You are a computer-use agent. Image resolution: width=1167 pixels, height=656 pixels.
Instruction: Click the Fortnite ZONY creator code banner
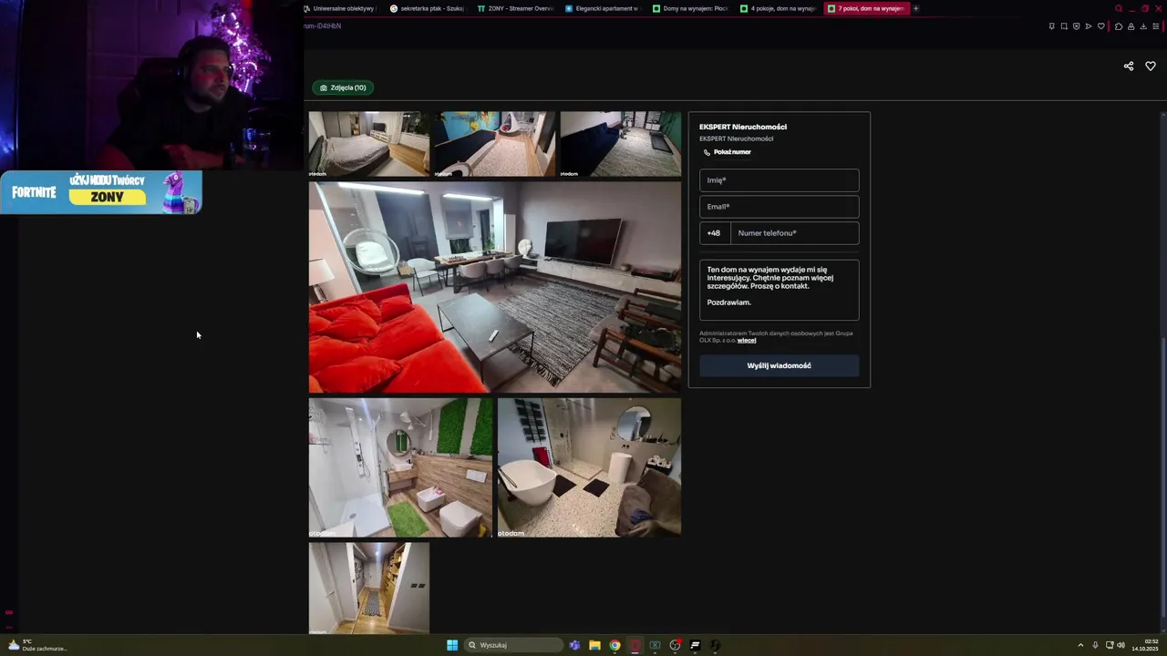pyautogui.click(x=100, y=192)
